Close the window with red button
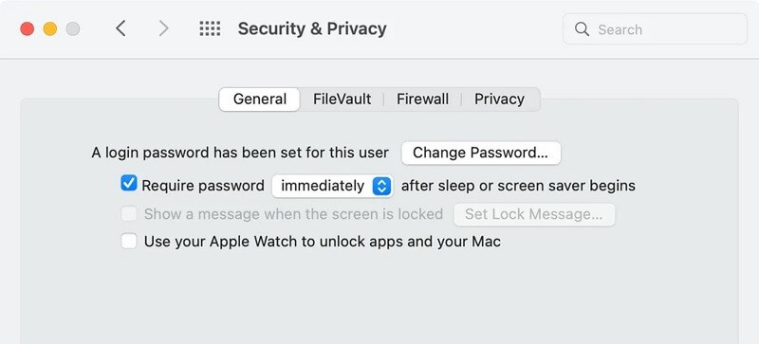Image resolution: width=759 pixels, height=344 pixels. coord(28,29)
